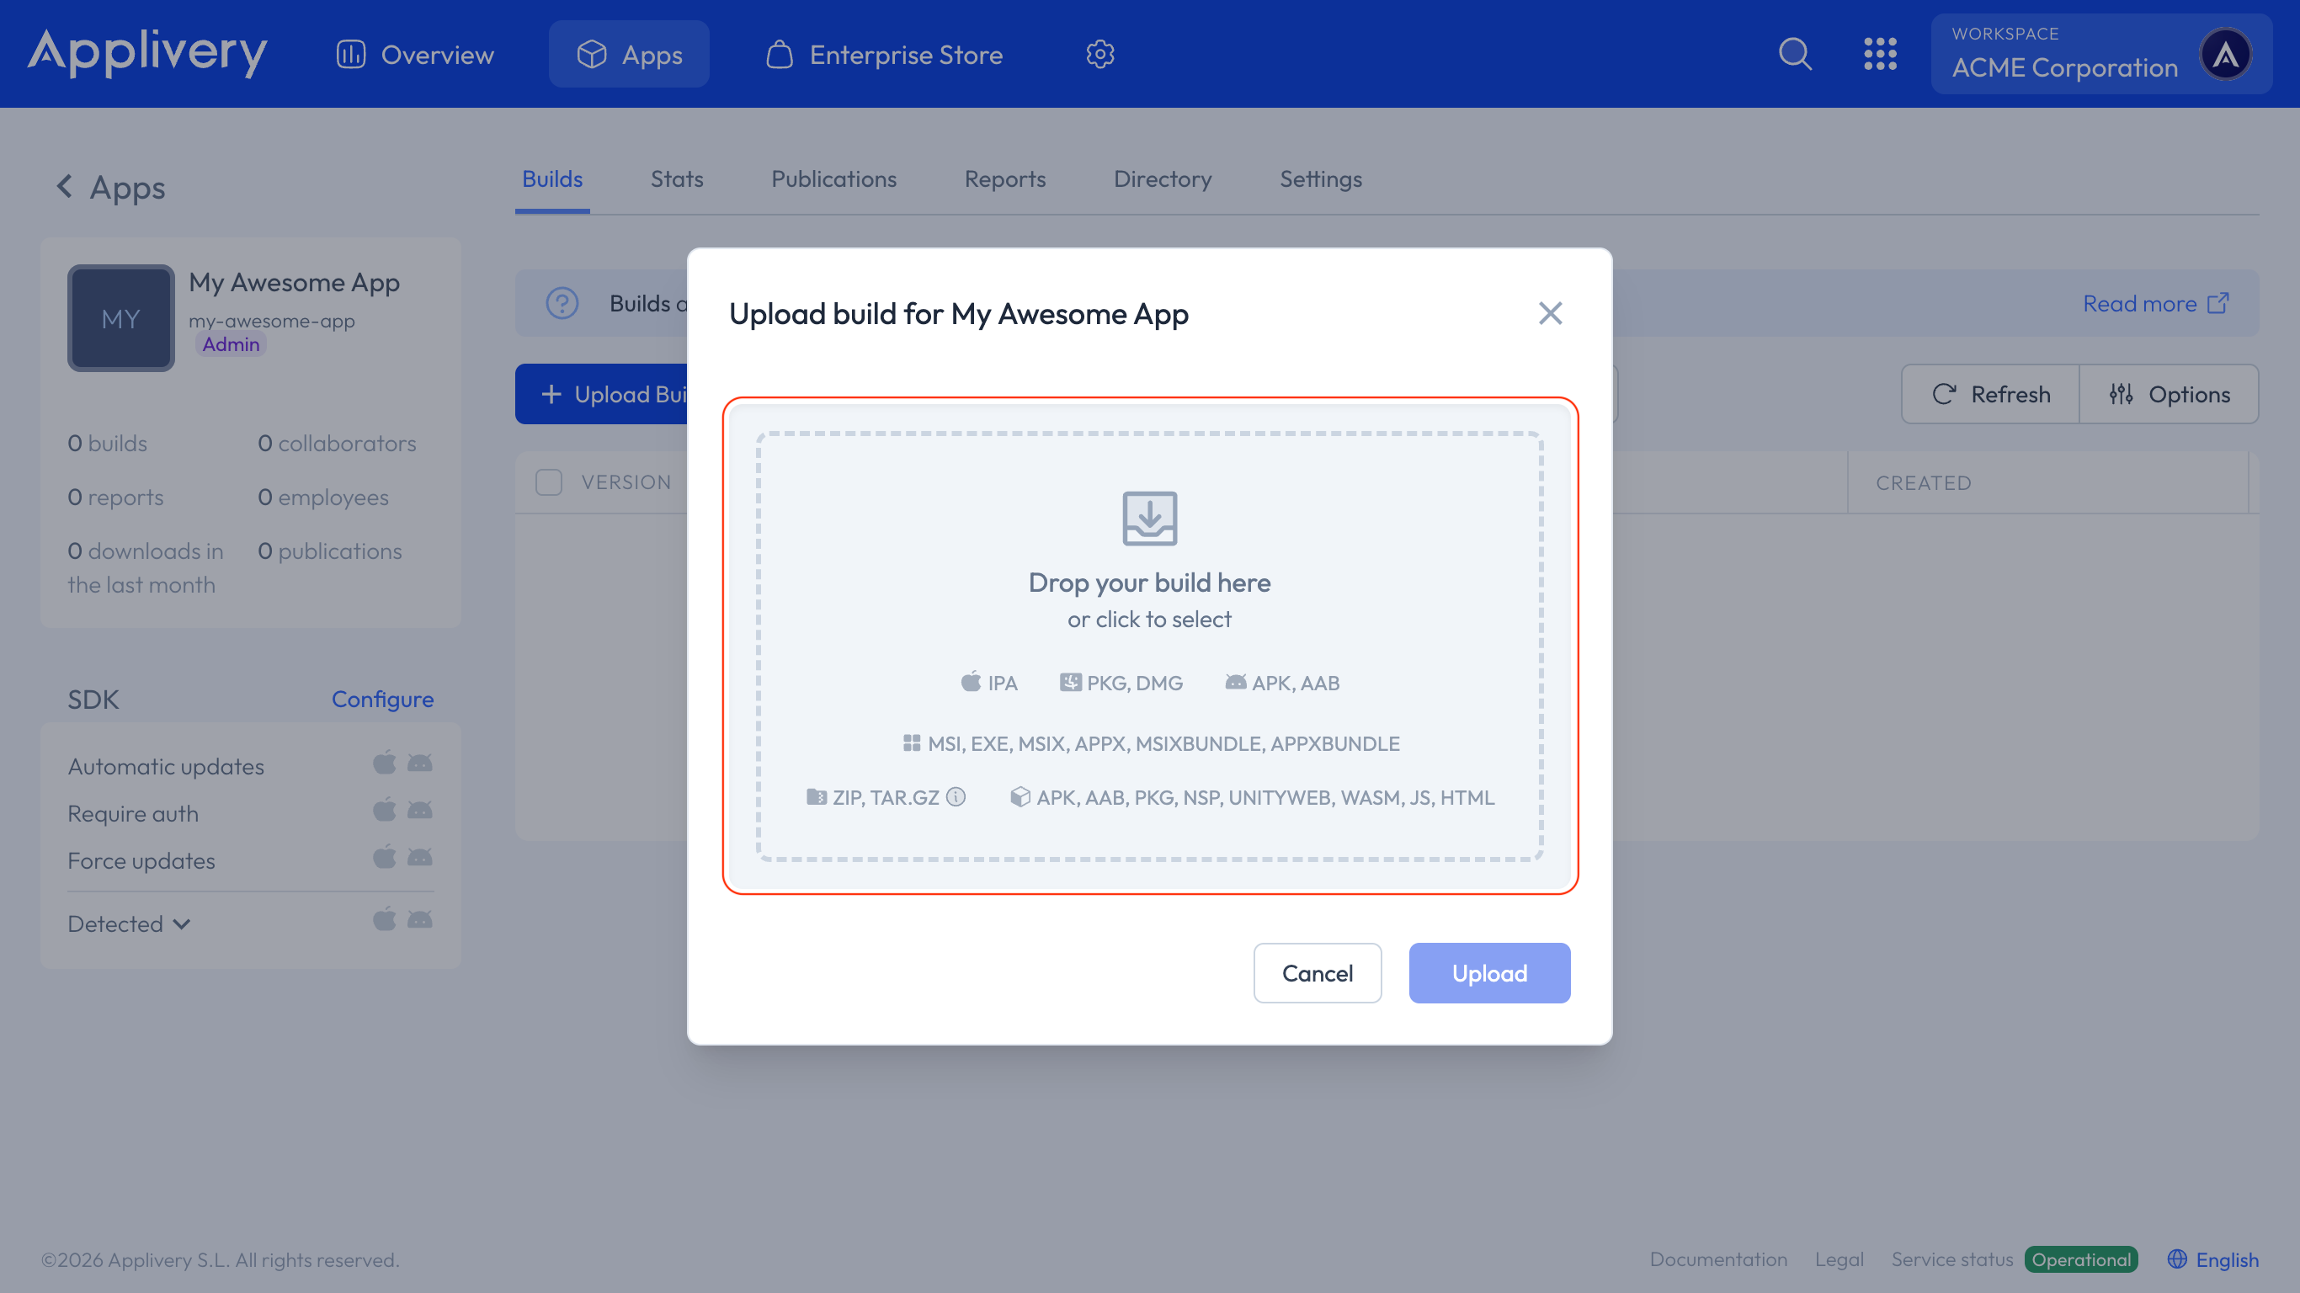Toggle the Android icon for Force updates
The height and width of the screenshot is (1293, 2300).
tap(419, 856)
